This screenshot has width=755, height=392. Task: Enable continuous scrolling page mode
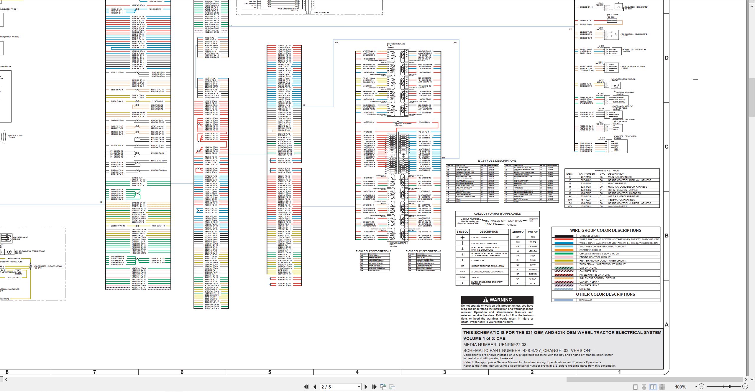click(644, 387)
